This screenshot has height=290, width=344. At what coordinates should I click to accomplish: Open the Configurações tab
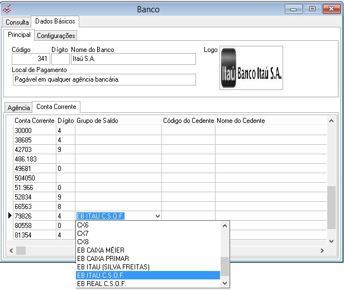56,35
